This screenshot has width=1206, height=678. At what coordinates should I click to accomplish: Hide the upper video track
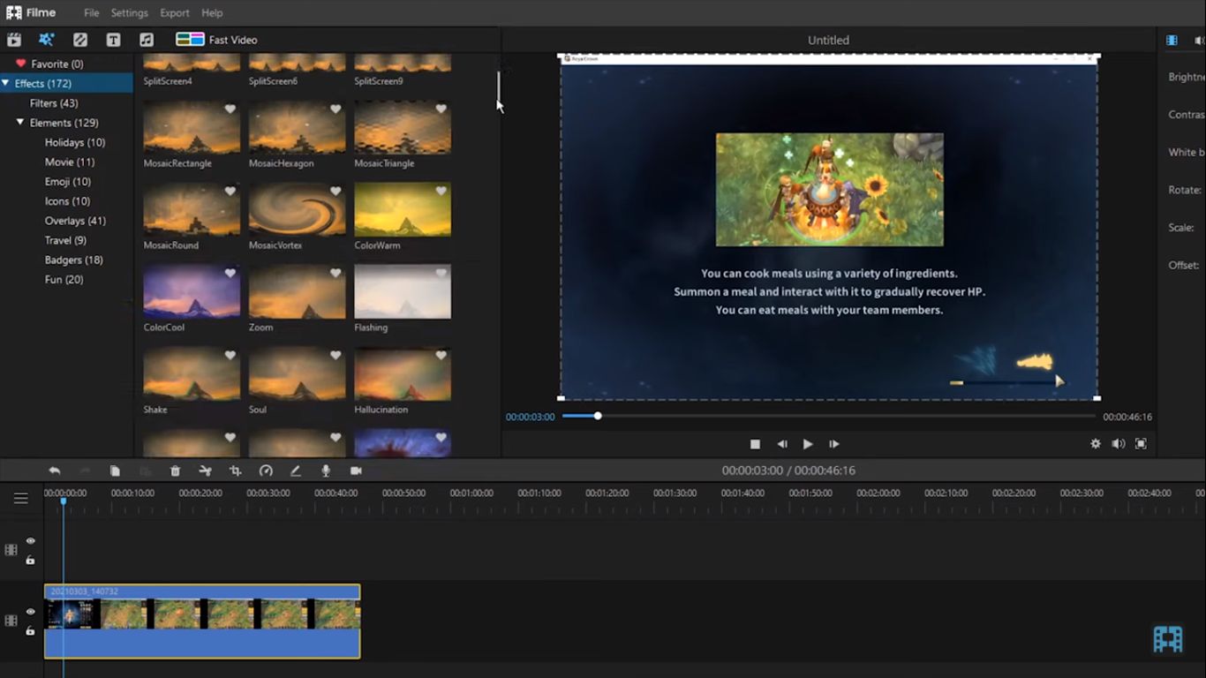[x=30, y=541]
